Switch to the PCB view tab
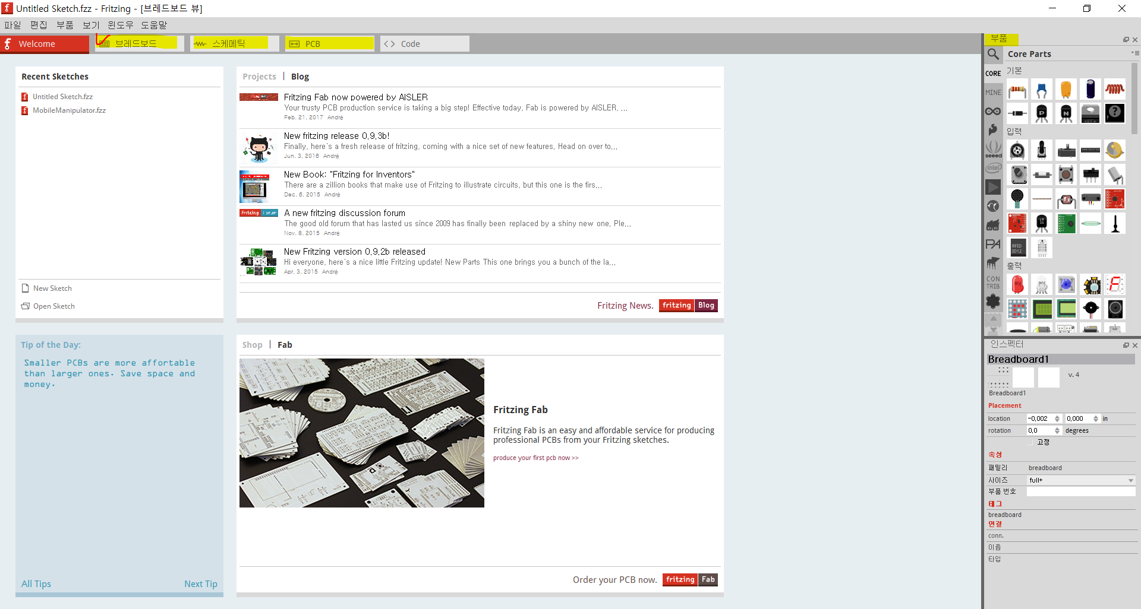The width and height of the screenshot is (1141, 609). [x=330, y=44]
